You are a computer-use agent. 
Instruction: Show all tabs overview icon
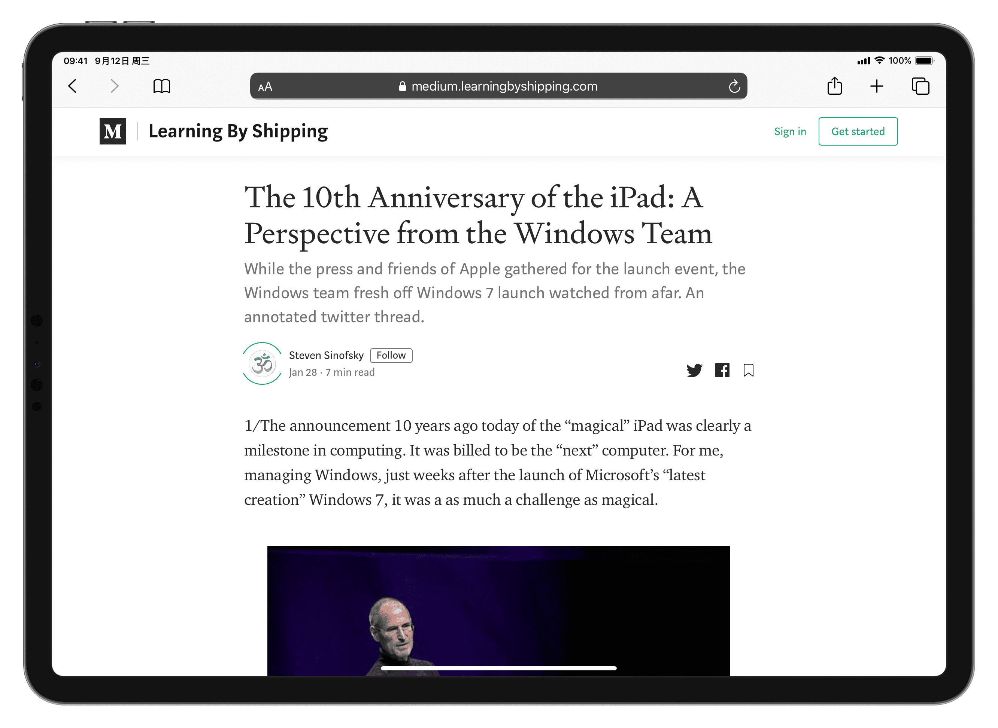pos(920,86)
